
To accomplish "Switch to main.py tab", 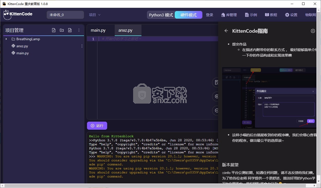I will tap(98, 30).
